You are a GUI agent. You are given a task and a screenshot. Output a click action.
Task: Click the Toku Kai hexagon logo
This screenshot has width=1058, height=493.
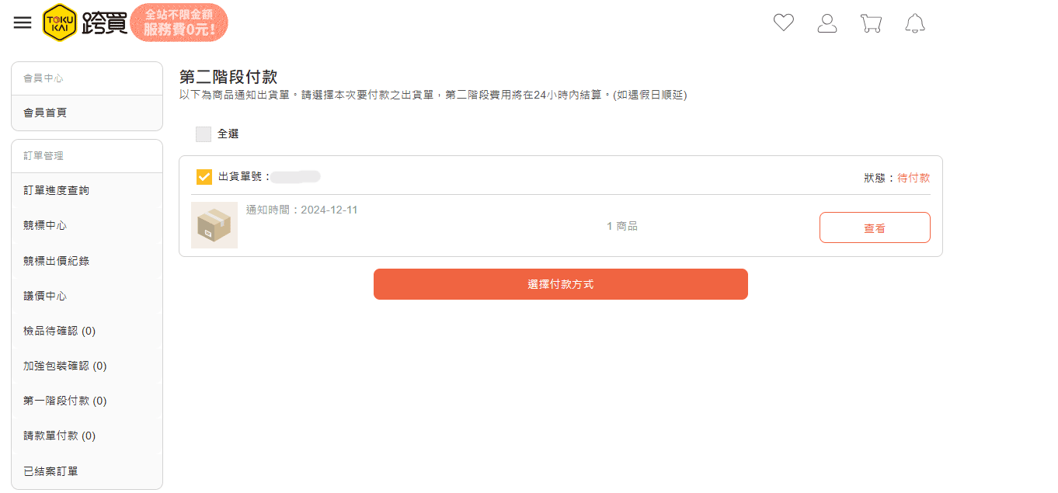(x=60, y=23)
